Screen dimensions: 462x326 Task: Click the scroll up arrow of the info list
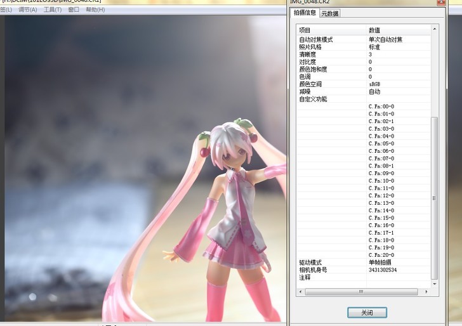coord(435,29)
